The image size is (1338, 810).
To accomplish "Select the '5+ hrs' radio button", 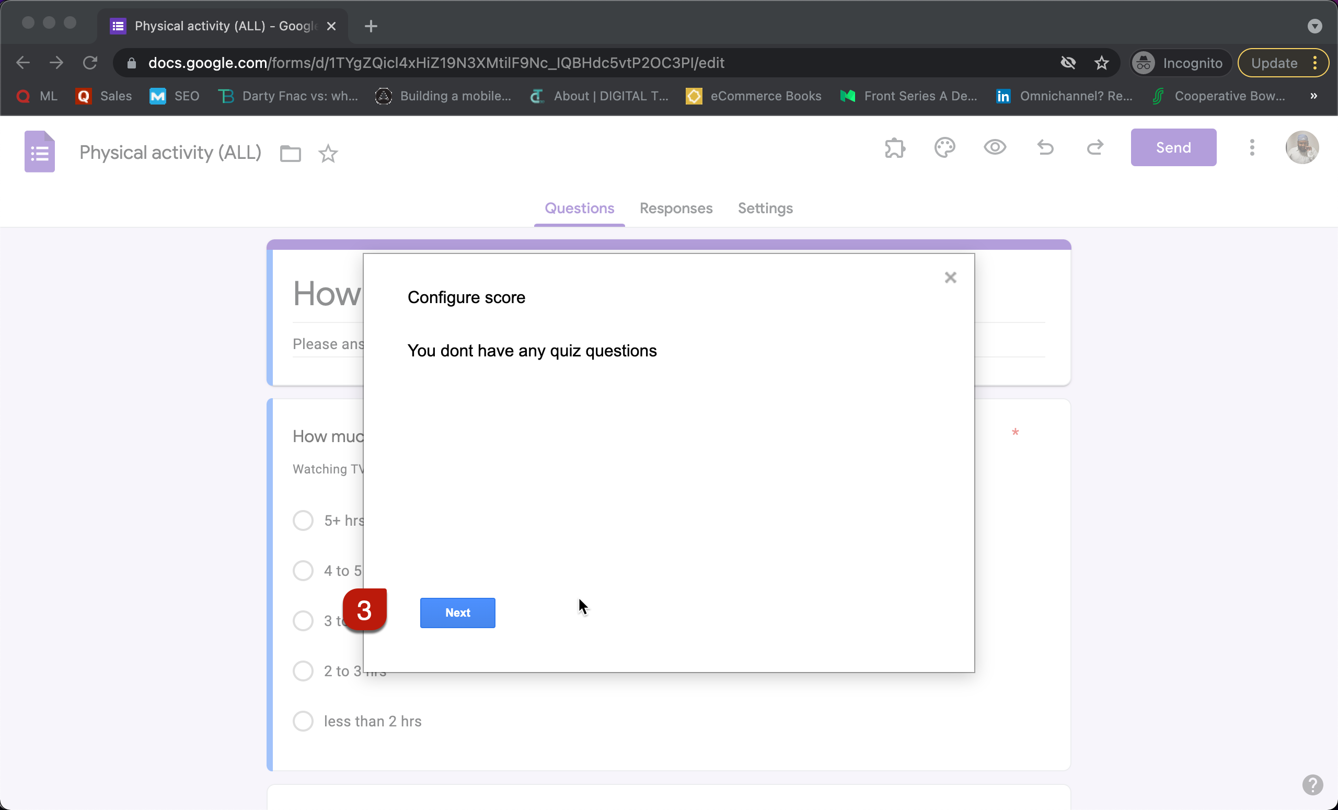I will click(303, 520).
